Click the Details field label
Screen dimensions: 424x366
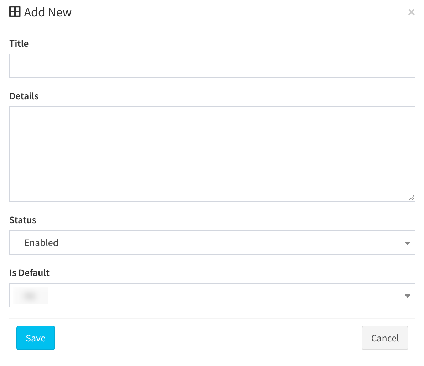[24, 96]
